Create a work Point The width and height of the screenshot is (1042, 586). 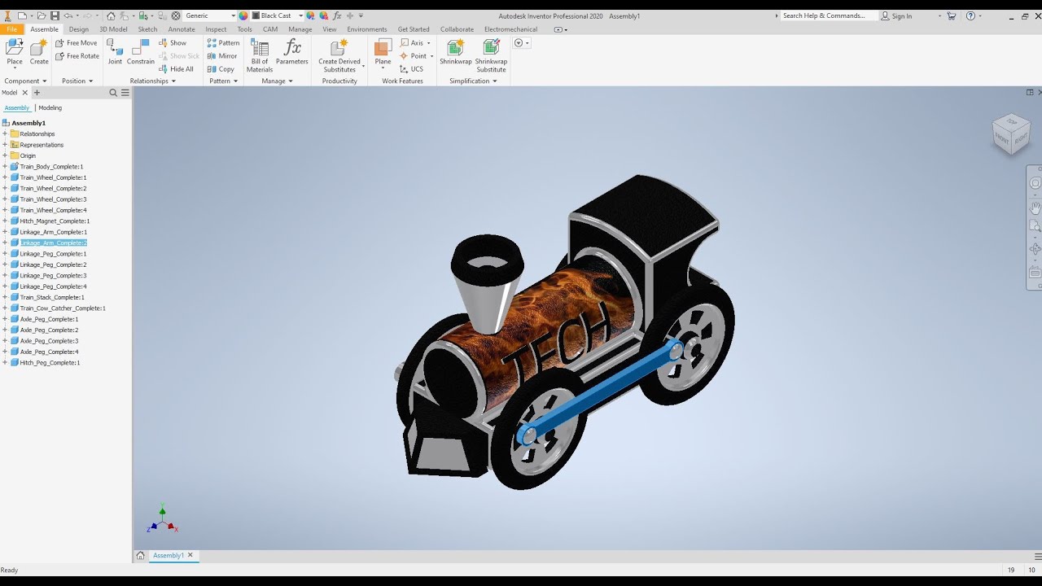[414, 56]
